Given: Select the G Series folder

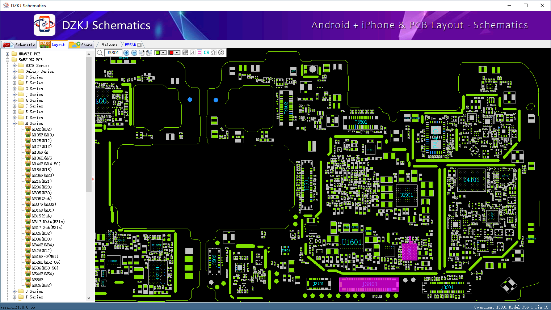Looking at the screenshot, I should (34, 89).
